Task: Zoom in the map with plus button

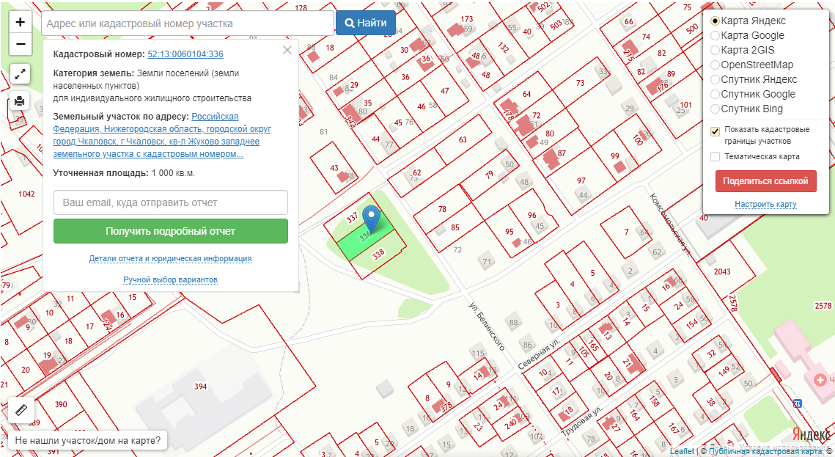Action: click(21, 22)
